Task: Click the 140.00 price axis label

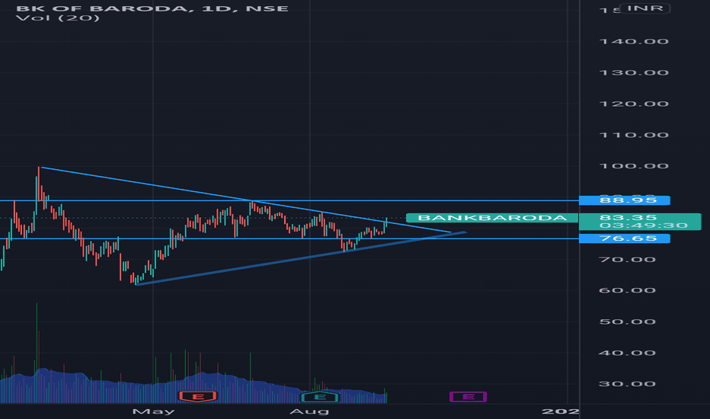Action: click(634, 41)
